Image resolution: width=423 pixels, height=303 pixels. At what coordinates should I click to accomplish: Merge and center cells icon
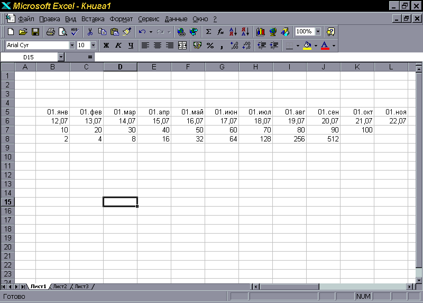pos(182,46)
